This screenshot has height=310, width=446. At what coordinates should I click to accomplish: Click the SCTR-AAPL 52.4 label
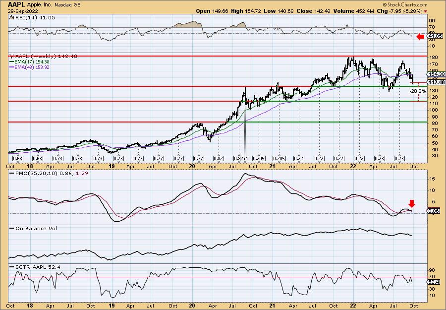coord(35,267)
